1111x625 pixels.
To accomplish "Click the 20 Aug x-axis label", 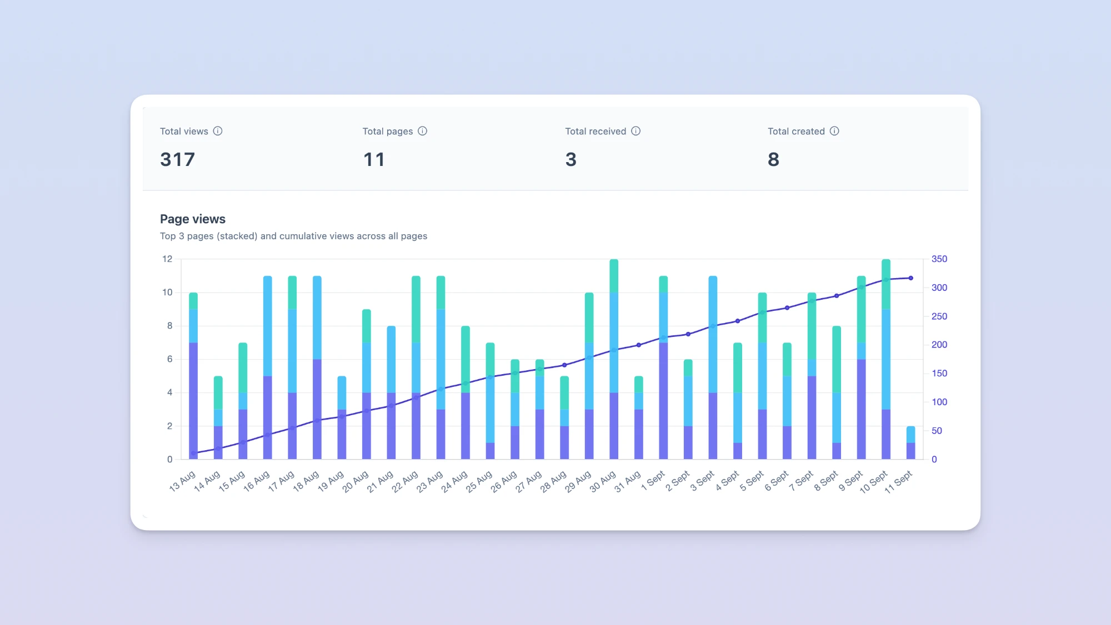I will click(356, 481).
